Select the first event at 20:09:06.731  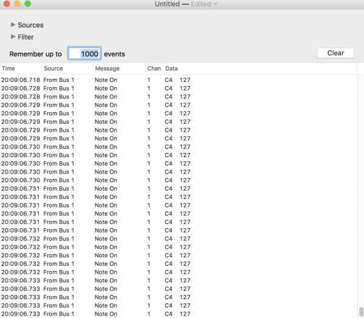178,189
